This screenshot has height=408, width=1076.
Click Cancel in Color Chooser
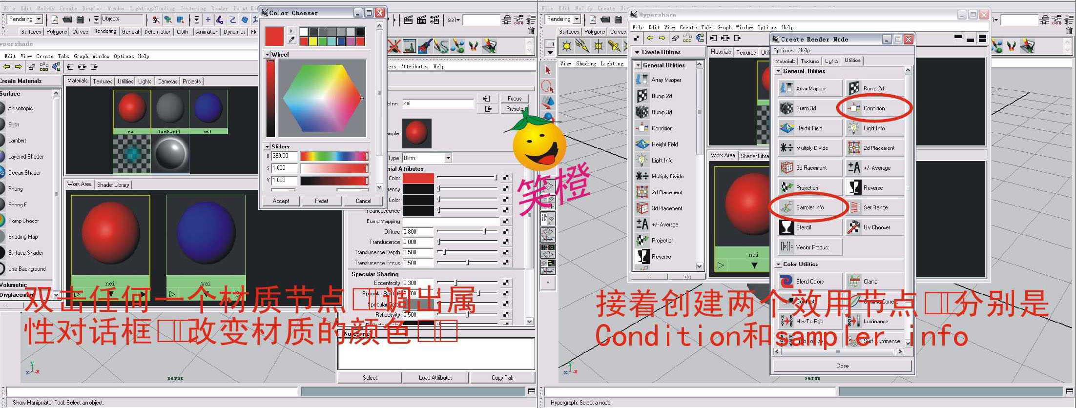(363, 201)
